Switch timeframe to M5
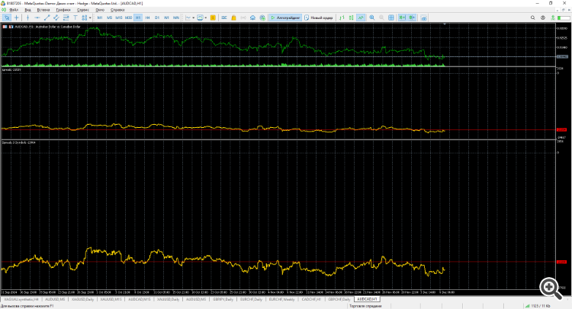This screenshot has height=309, width=572. click(109, 18)
